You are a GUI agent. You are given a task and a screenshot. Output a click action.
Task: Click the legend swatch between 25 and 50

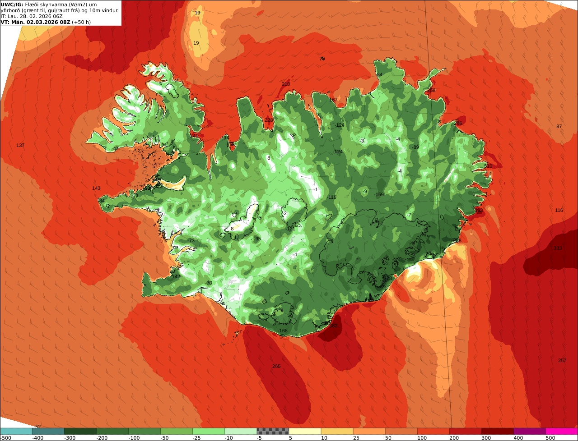click(369, 431)
